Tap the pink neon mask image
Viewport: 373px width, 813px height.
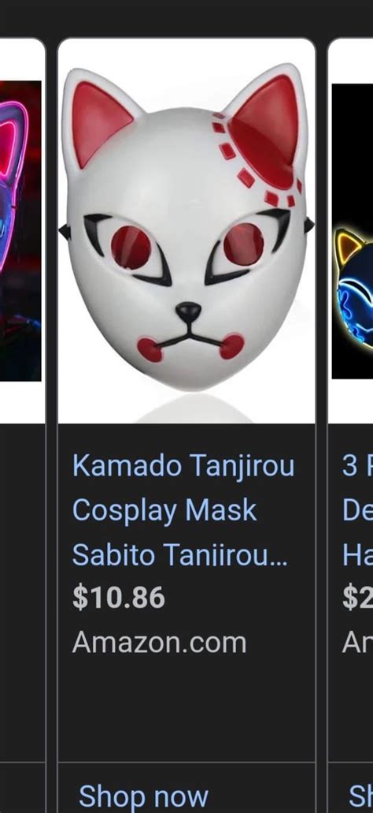(20, 231)
